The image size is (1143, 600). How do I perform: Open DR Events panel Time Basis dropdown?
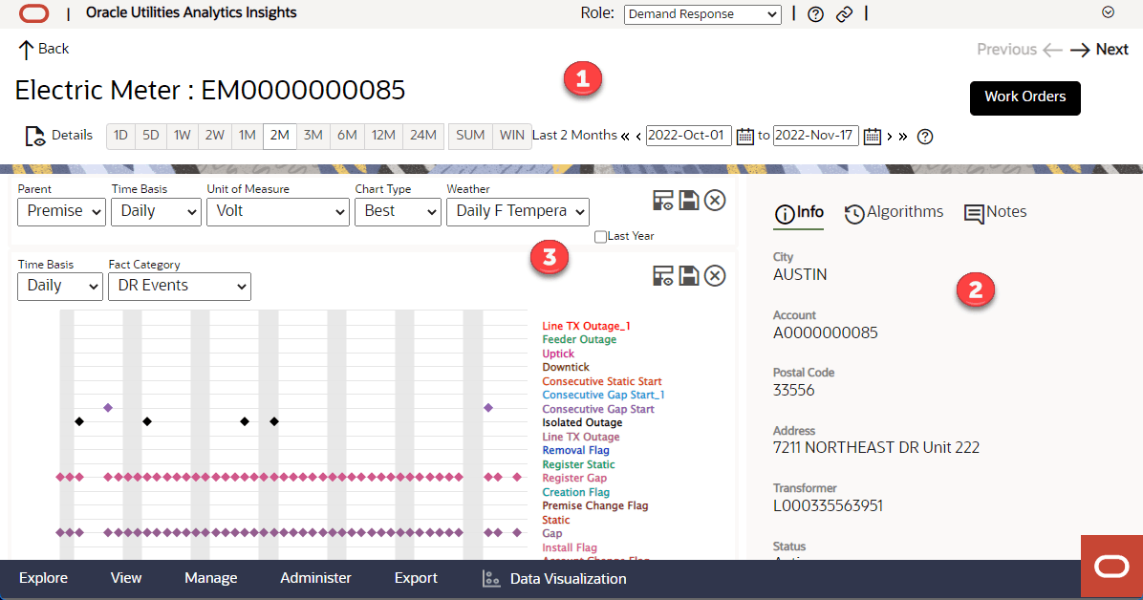pyautogui.click(x=60, y=287)
